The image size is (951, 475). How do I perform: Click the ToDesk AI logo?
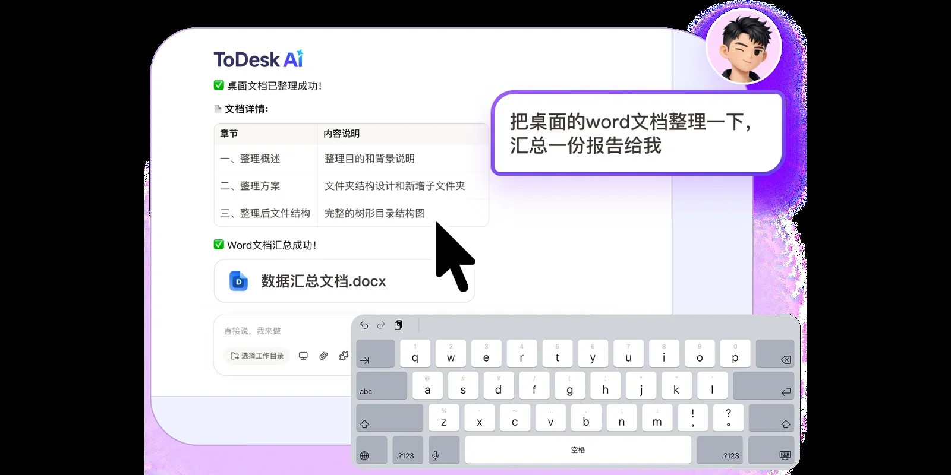259,59
